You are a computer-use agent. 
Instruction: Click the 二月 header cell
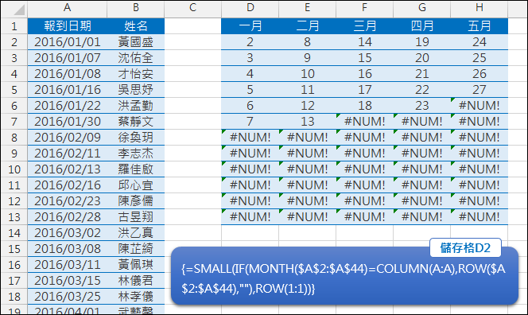[x=307, y=26]
